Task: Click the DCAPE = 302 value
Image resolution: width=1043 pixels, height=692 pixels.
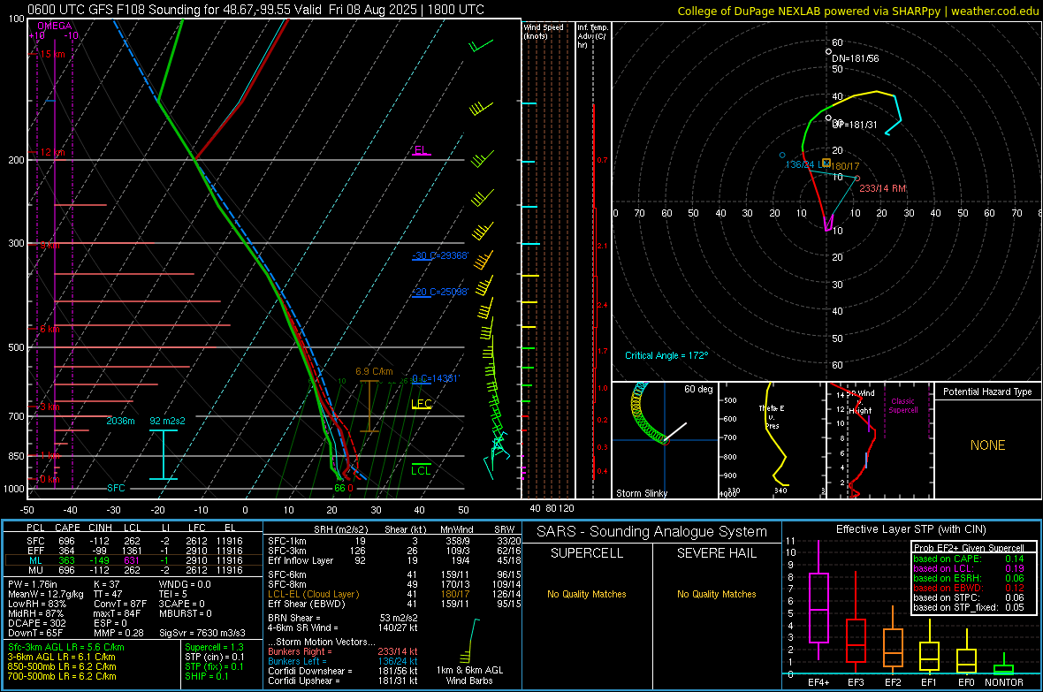Action: (36, 623)
